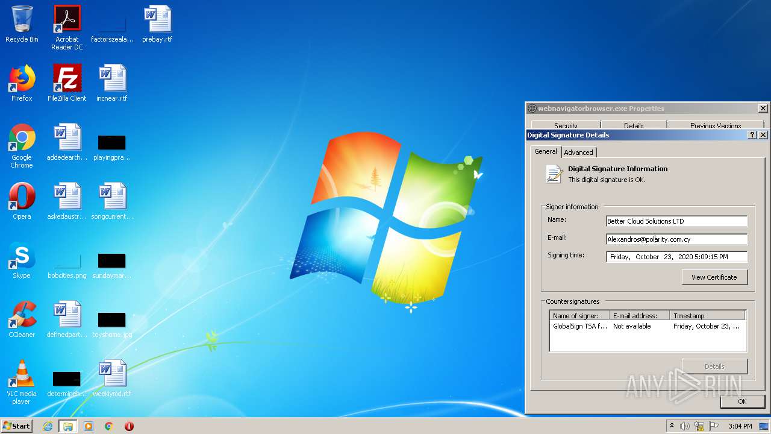Open the volume tray icon
771x434 pixels.
coord(685,426)
